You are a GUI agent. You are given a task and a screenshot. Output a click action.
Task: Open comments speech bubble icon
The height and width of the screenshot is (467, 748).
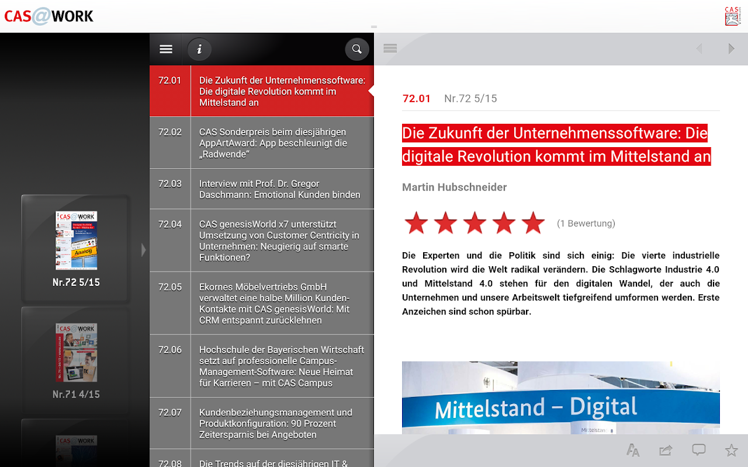[x=699, y=450]
